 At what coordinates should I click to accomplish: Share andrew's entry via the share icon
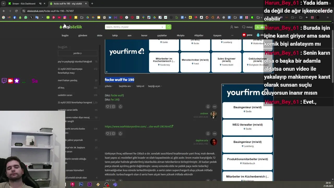208,107
